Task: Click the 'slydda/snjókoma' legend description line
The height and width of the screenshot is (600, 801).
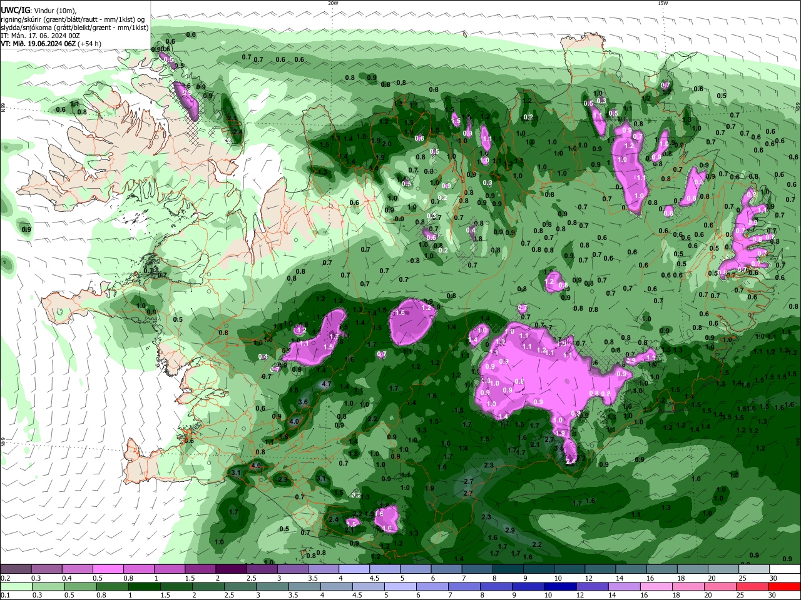Action: pos(74,27)
